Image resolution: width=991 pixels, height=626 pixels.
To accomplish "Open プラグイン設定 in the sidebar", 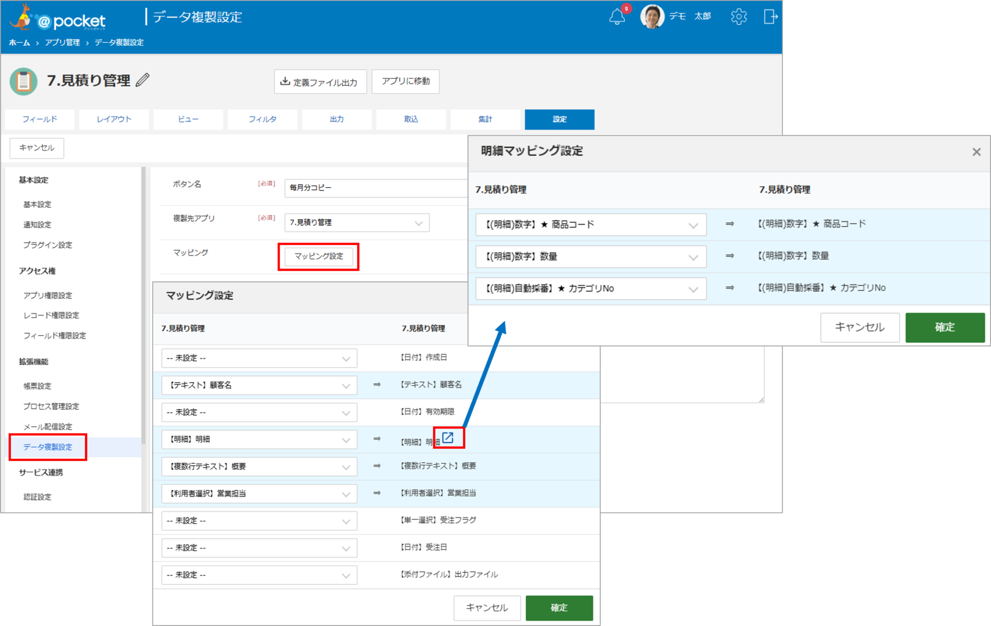I will [47, 245].
